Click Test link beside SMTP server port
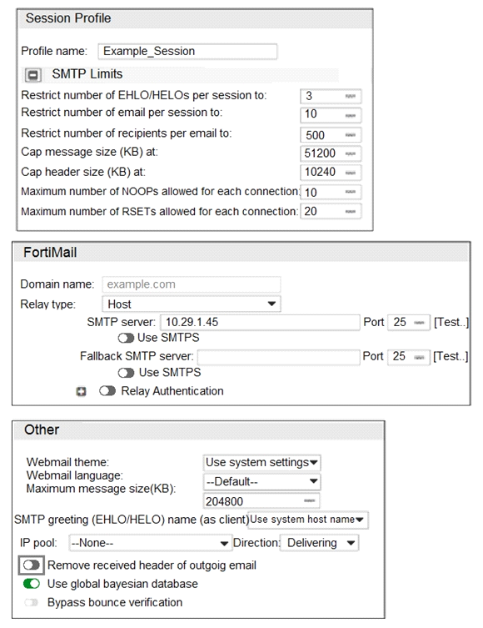This screenshot has width=483, height=628. [x=451, y=322]
